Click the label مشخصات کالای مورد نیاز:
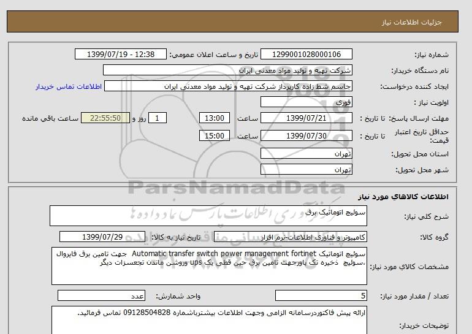Screen dimensions: 472x334 pos(409,267)
